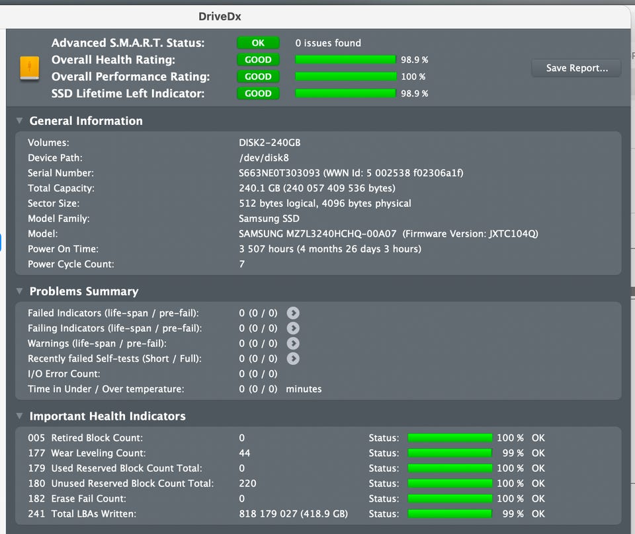Open details arrow for Failed Indicators
This screenshot has width=635, height=534.
pyautogui.click(x=293, y=313)
